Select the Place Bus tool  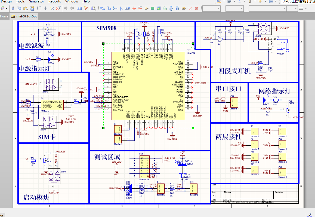[x=109, y=8]
